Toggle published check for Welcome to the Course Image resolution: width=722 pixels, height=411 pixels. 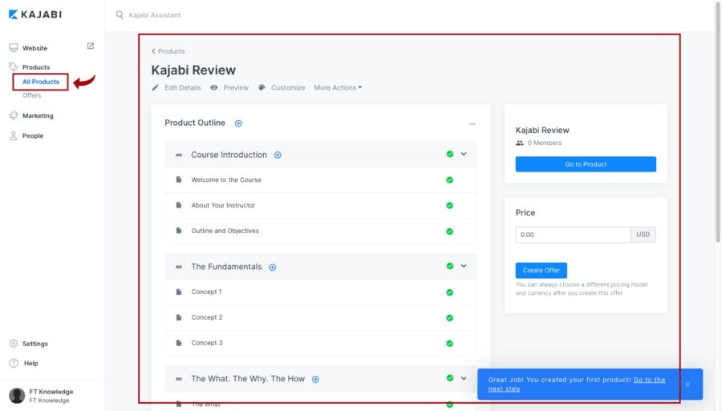pyautogui.click(x=449, y=179)
